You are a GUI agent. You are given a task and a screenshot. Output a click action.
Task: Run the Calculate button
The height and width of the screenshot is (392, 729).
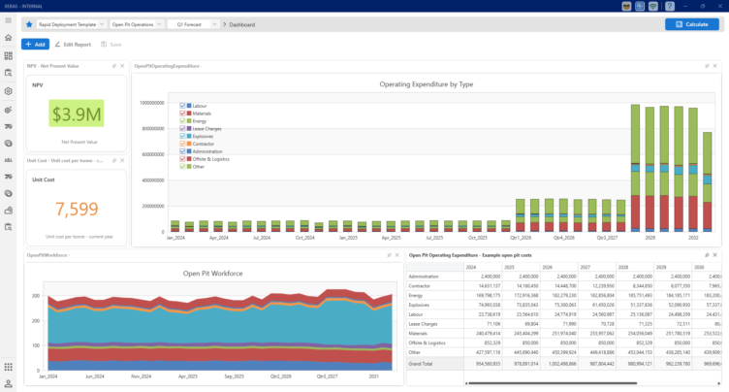692,24
